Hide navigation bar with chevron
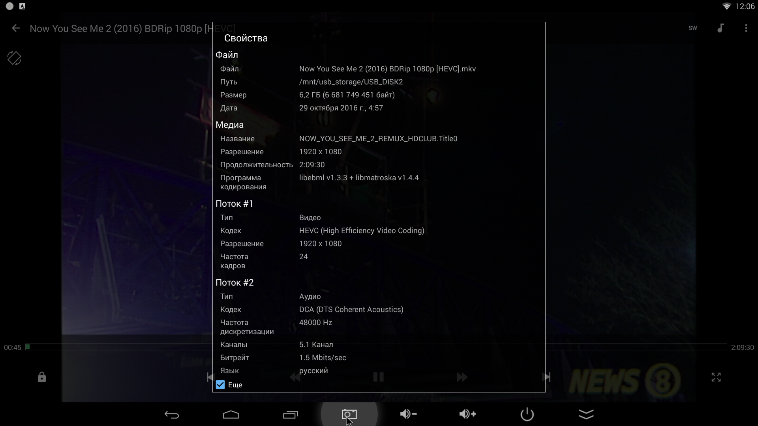758x426 pixels. click(x=586, y=415)
